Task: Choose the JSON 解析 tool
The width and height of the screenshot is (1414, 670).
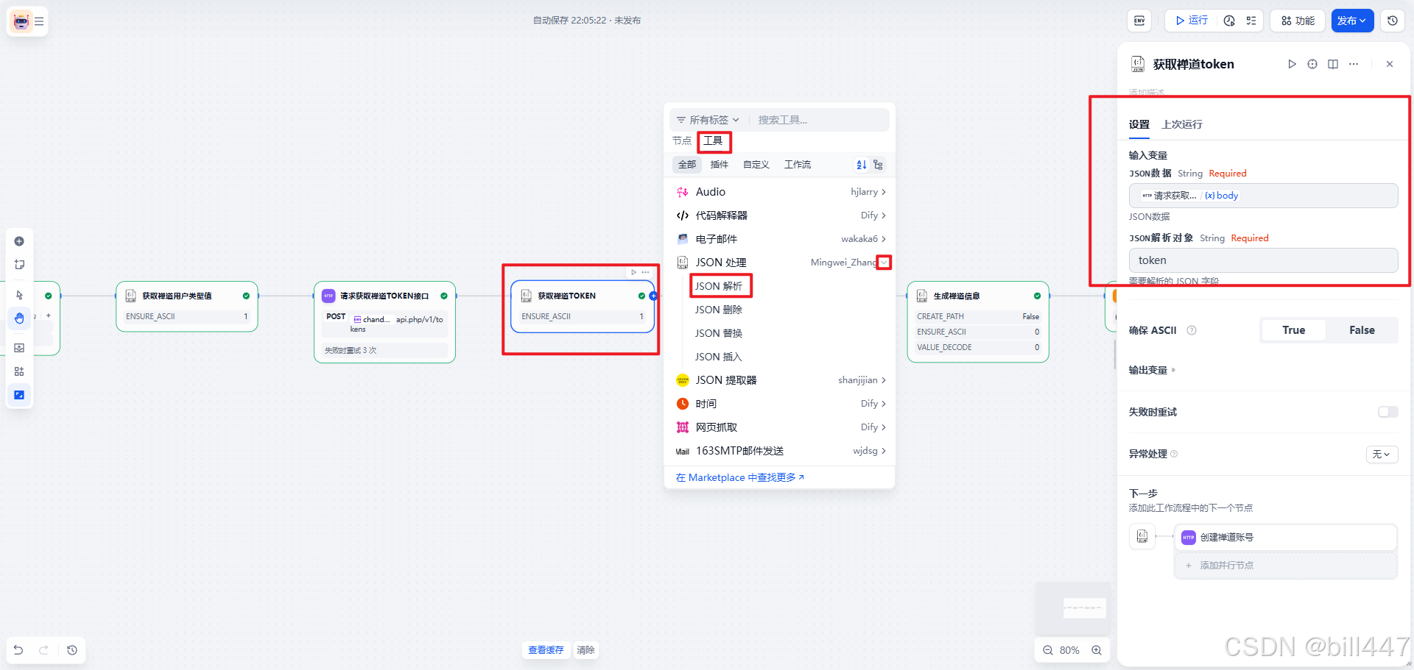Action: (720, 286)
